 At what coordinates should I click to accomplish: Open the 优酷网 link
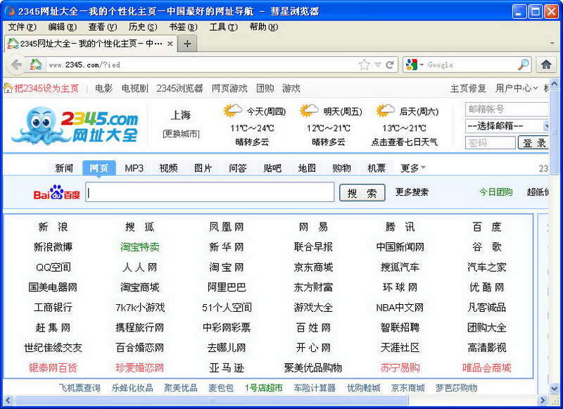click(x=486, y=287)
